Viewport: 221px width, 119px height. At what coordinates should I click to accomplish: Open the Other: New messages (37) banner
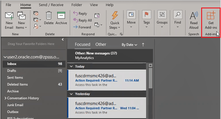(x=110, y=56)
